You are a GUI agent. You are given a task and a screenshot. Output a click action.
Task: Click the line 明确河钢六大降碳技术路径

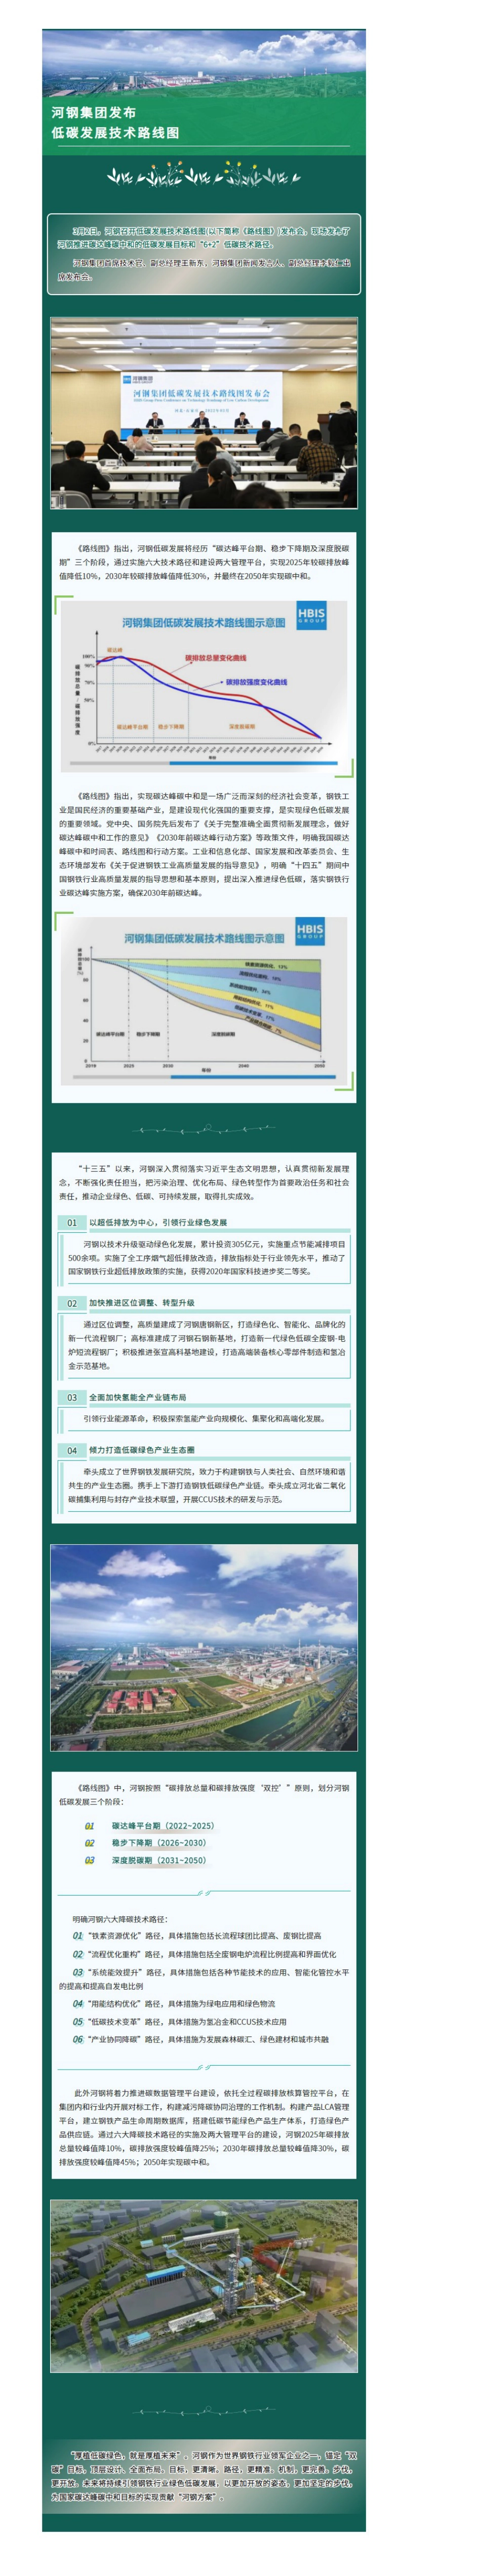point(120,1919)
